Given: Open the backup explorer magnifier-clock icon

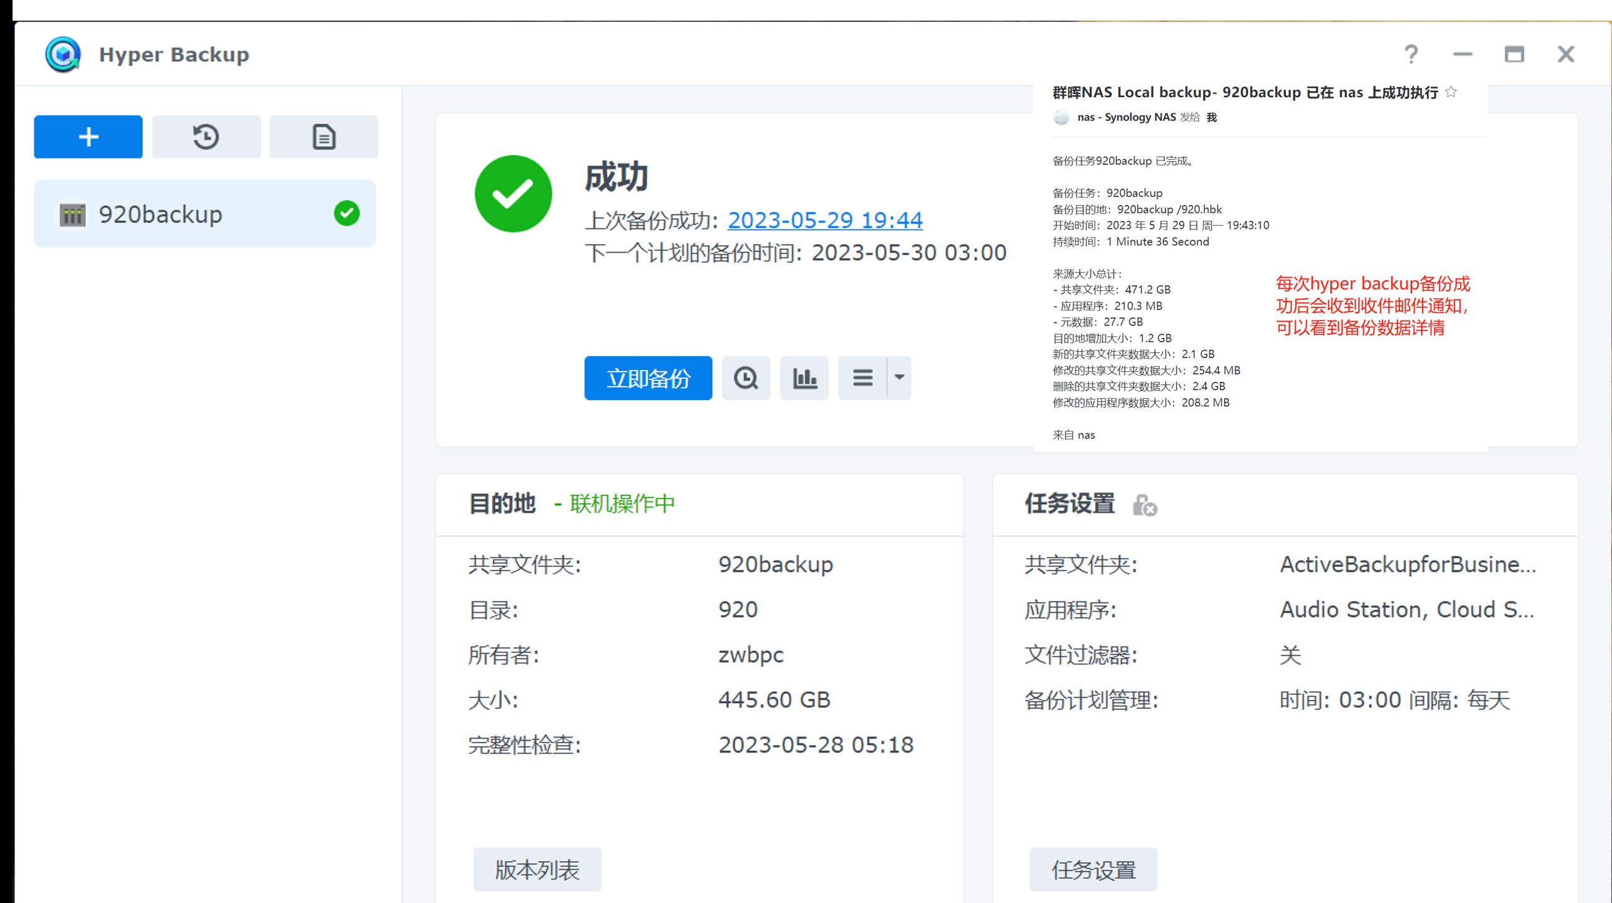Looking at the screenshot, I should click(x=746, y=378).
